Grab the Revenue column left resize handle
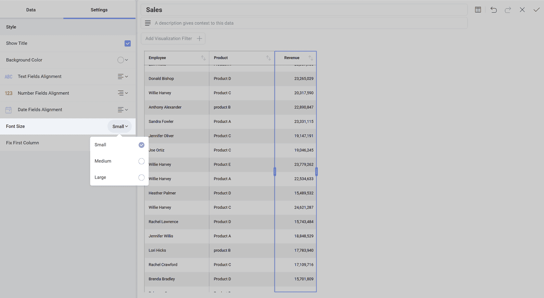The width and height of the screenshot is (544, 298). [275, 172]
